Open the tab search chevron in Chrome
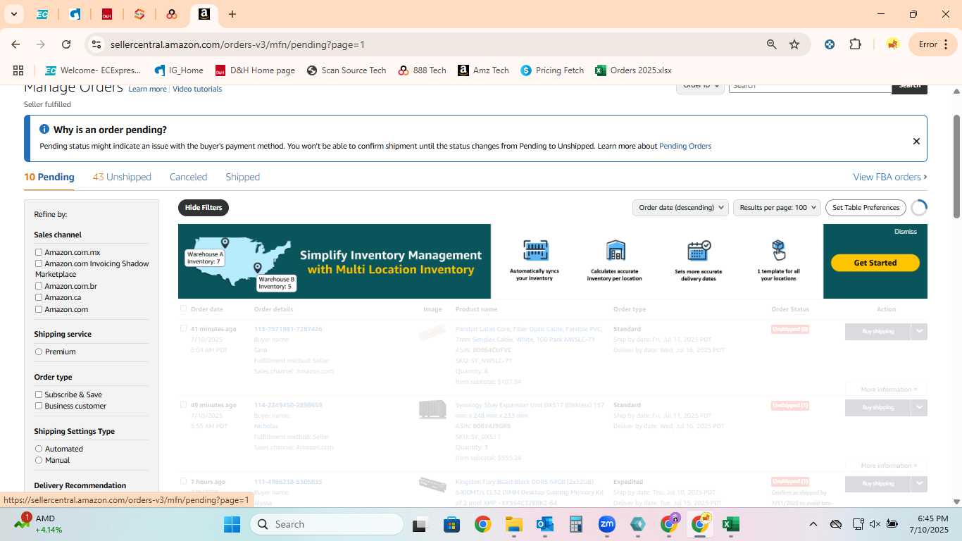Screen dimensions: 962x541 coord(13,14)
